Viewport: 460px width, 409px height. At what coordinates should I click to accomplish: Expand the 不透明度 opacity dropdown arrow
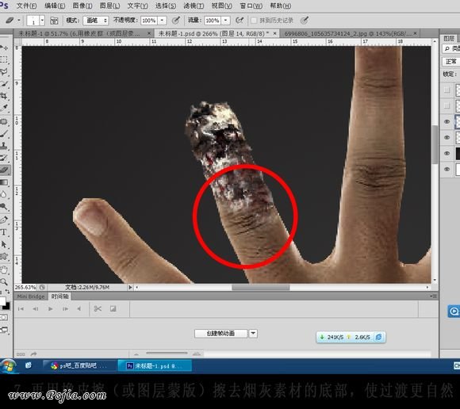point(162,21)
